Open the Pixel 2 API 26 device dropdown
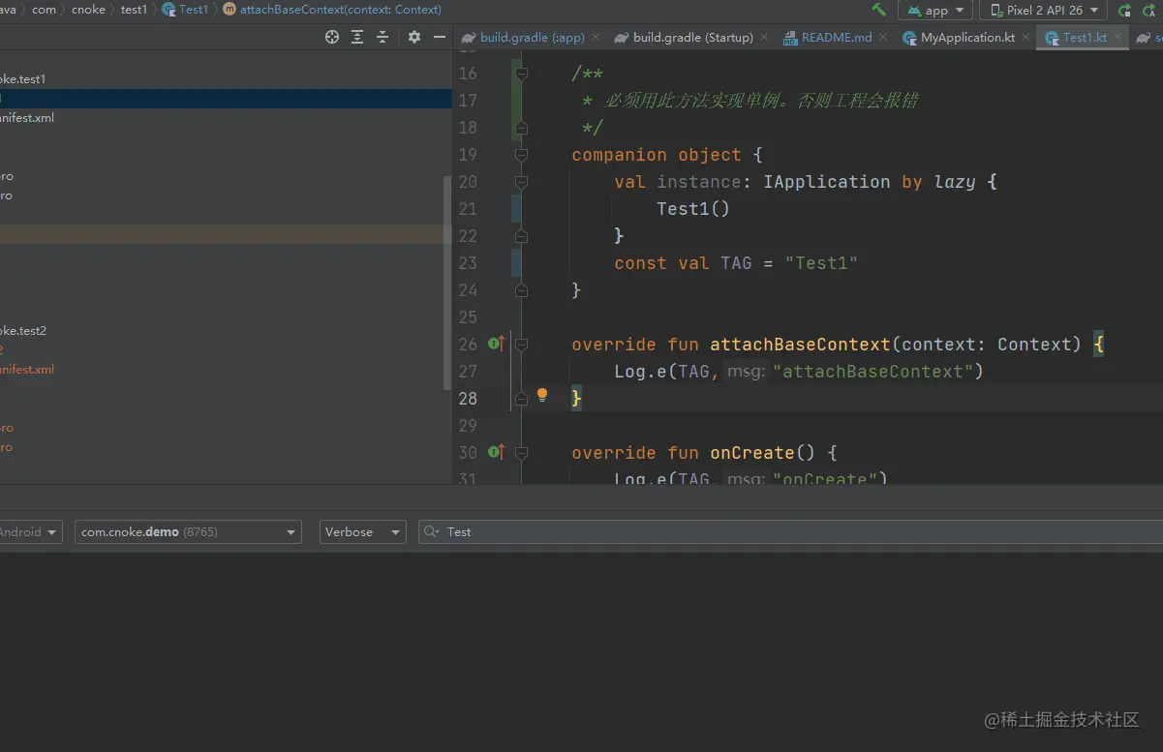Screen dimensions: 1163x752 pos(1043,11)
